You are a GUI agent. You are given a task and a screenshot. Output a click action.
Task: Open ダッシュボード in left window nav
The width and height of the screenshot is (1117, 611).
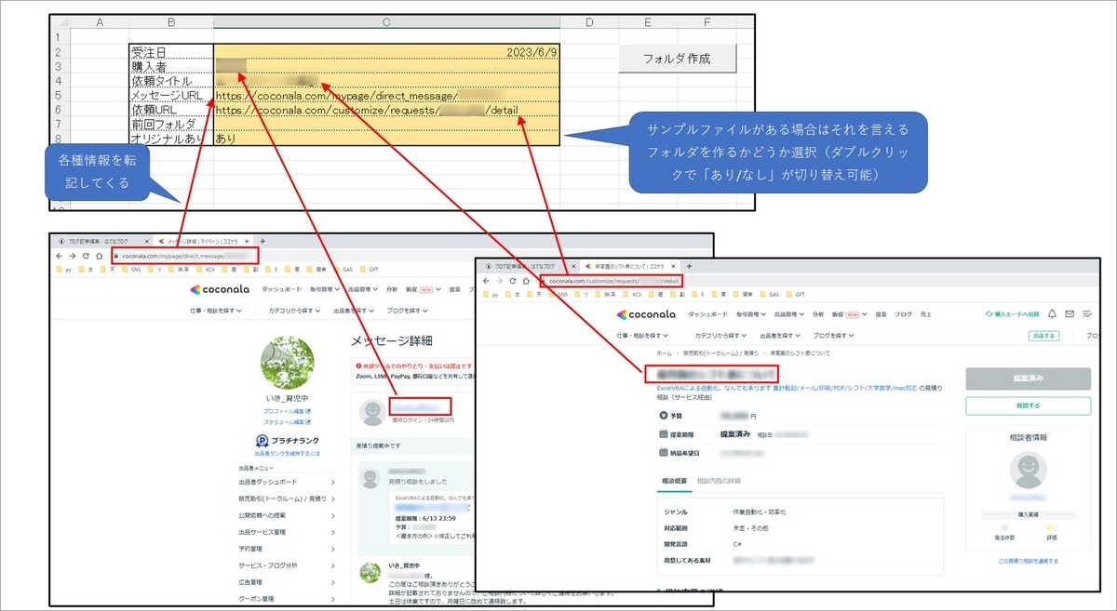280,289
